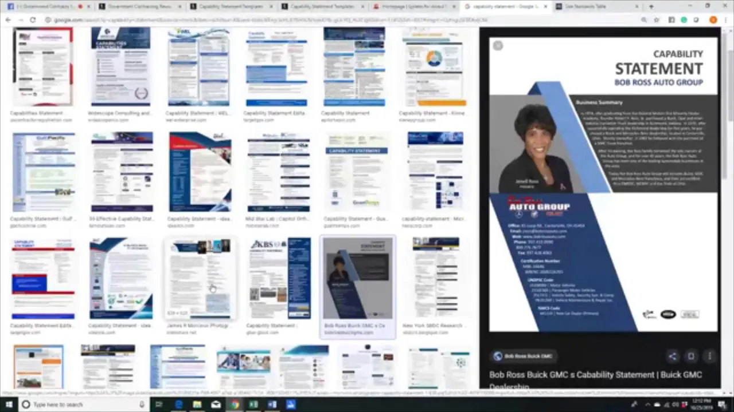Open a new tab with the plus button

(x=651, y=6)
